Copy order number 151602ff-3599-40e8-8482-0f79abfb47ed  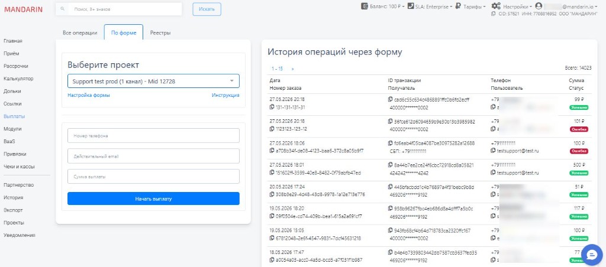(272, 173)
